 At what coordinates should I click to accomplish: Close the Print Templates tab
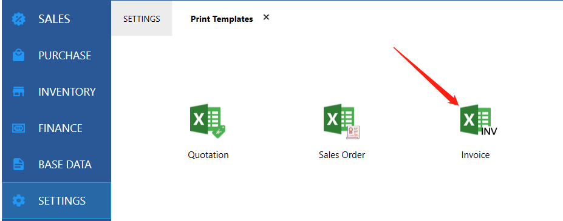click(x=266, y=17)
